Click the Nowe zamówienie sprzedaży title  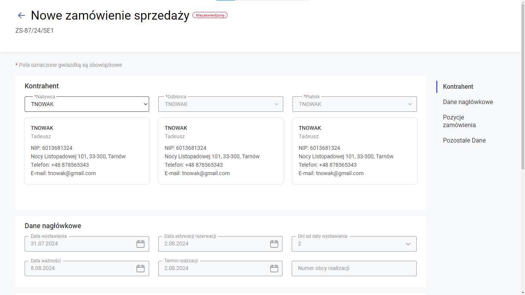pos(110,15)
